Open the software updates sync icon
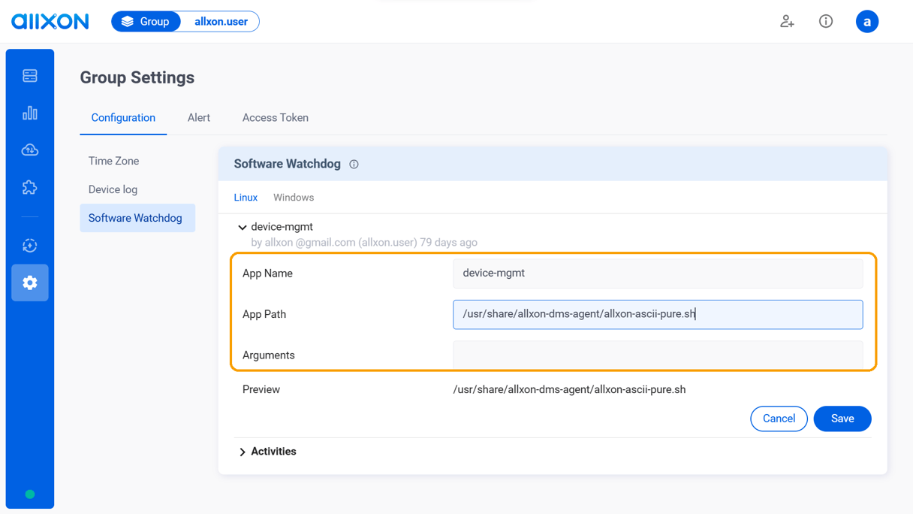The width and height of the screenshot is (913, 514). (x=29, y=245)
